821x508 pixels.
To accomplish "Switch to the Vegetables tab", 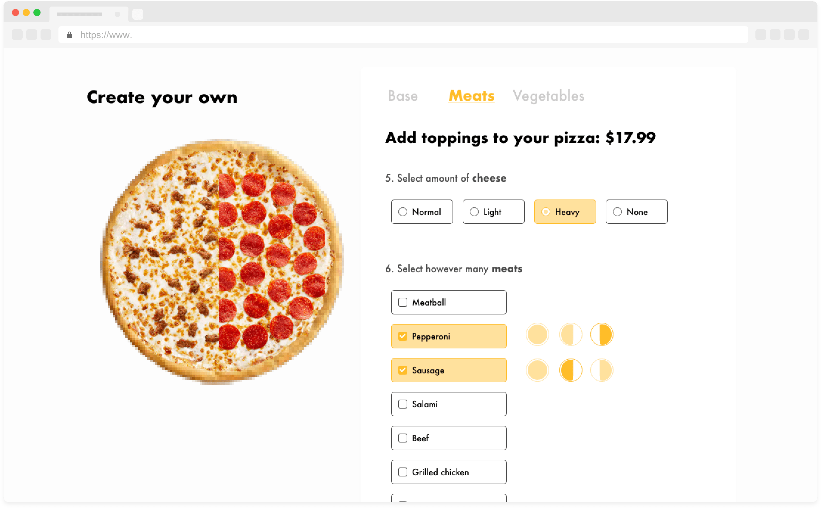I will [548, 96].
